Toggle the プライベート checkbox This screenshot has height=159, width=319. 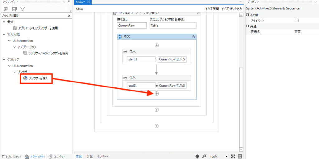pos(297,21)
